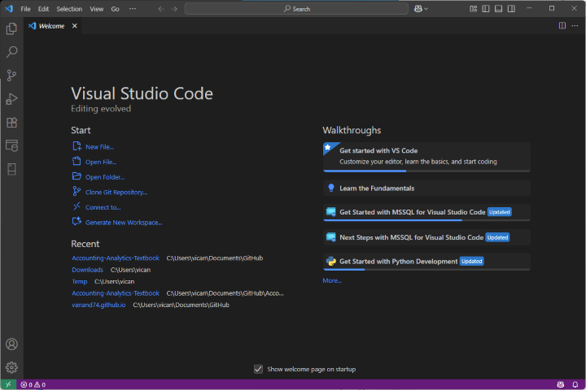Open the Accounts icon in activity bar
The height and width of the screenshot is (390, 586).
click(x=11, y=344)
